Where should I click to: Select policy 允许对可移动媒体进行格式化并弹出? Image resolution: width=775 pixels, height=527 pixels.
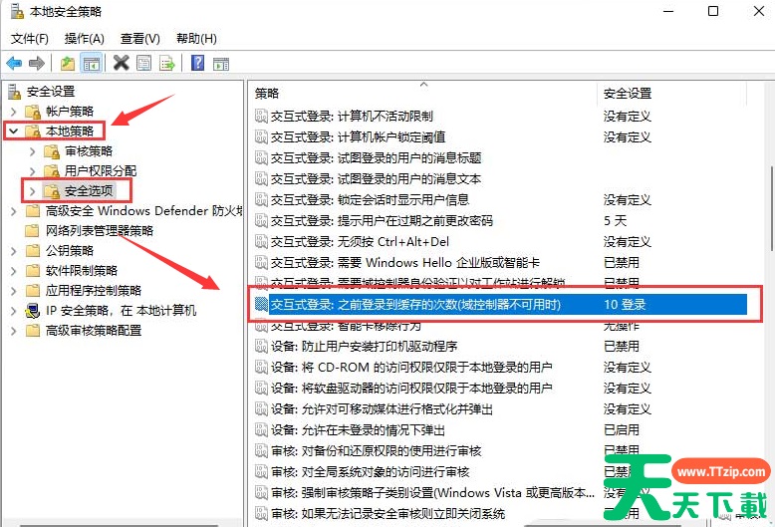tap(382, 408)
